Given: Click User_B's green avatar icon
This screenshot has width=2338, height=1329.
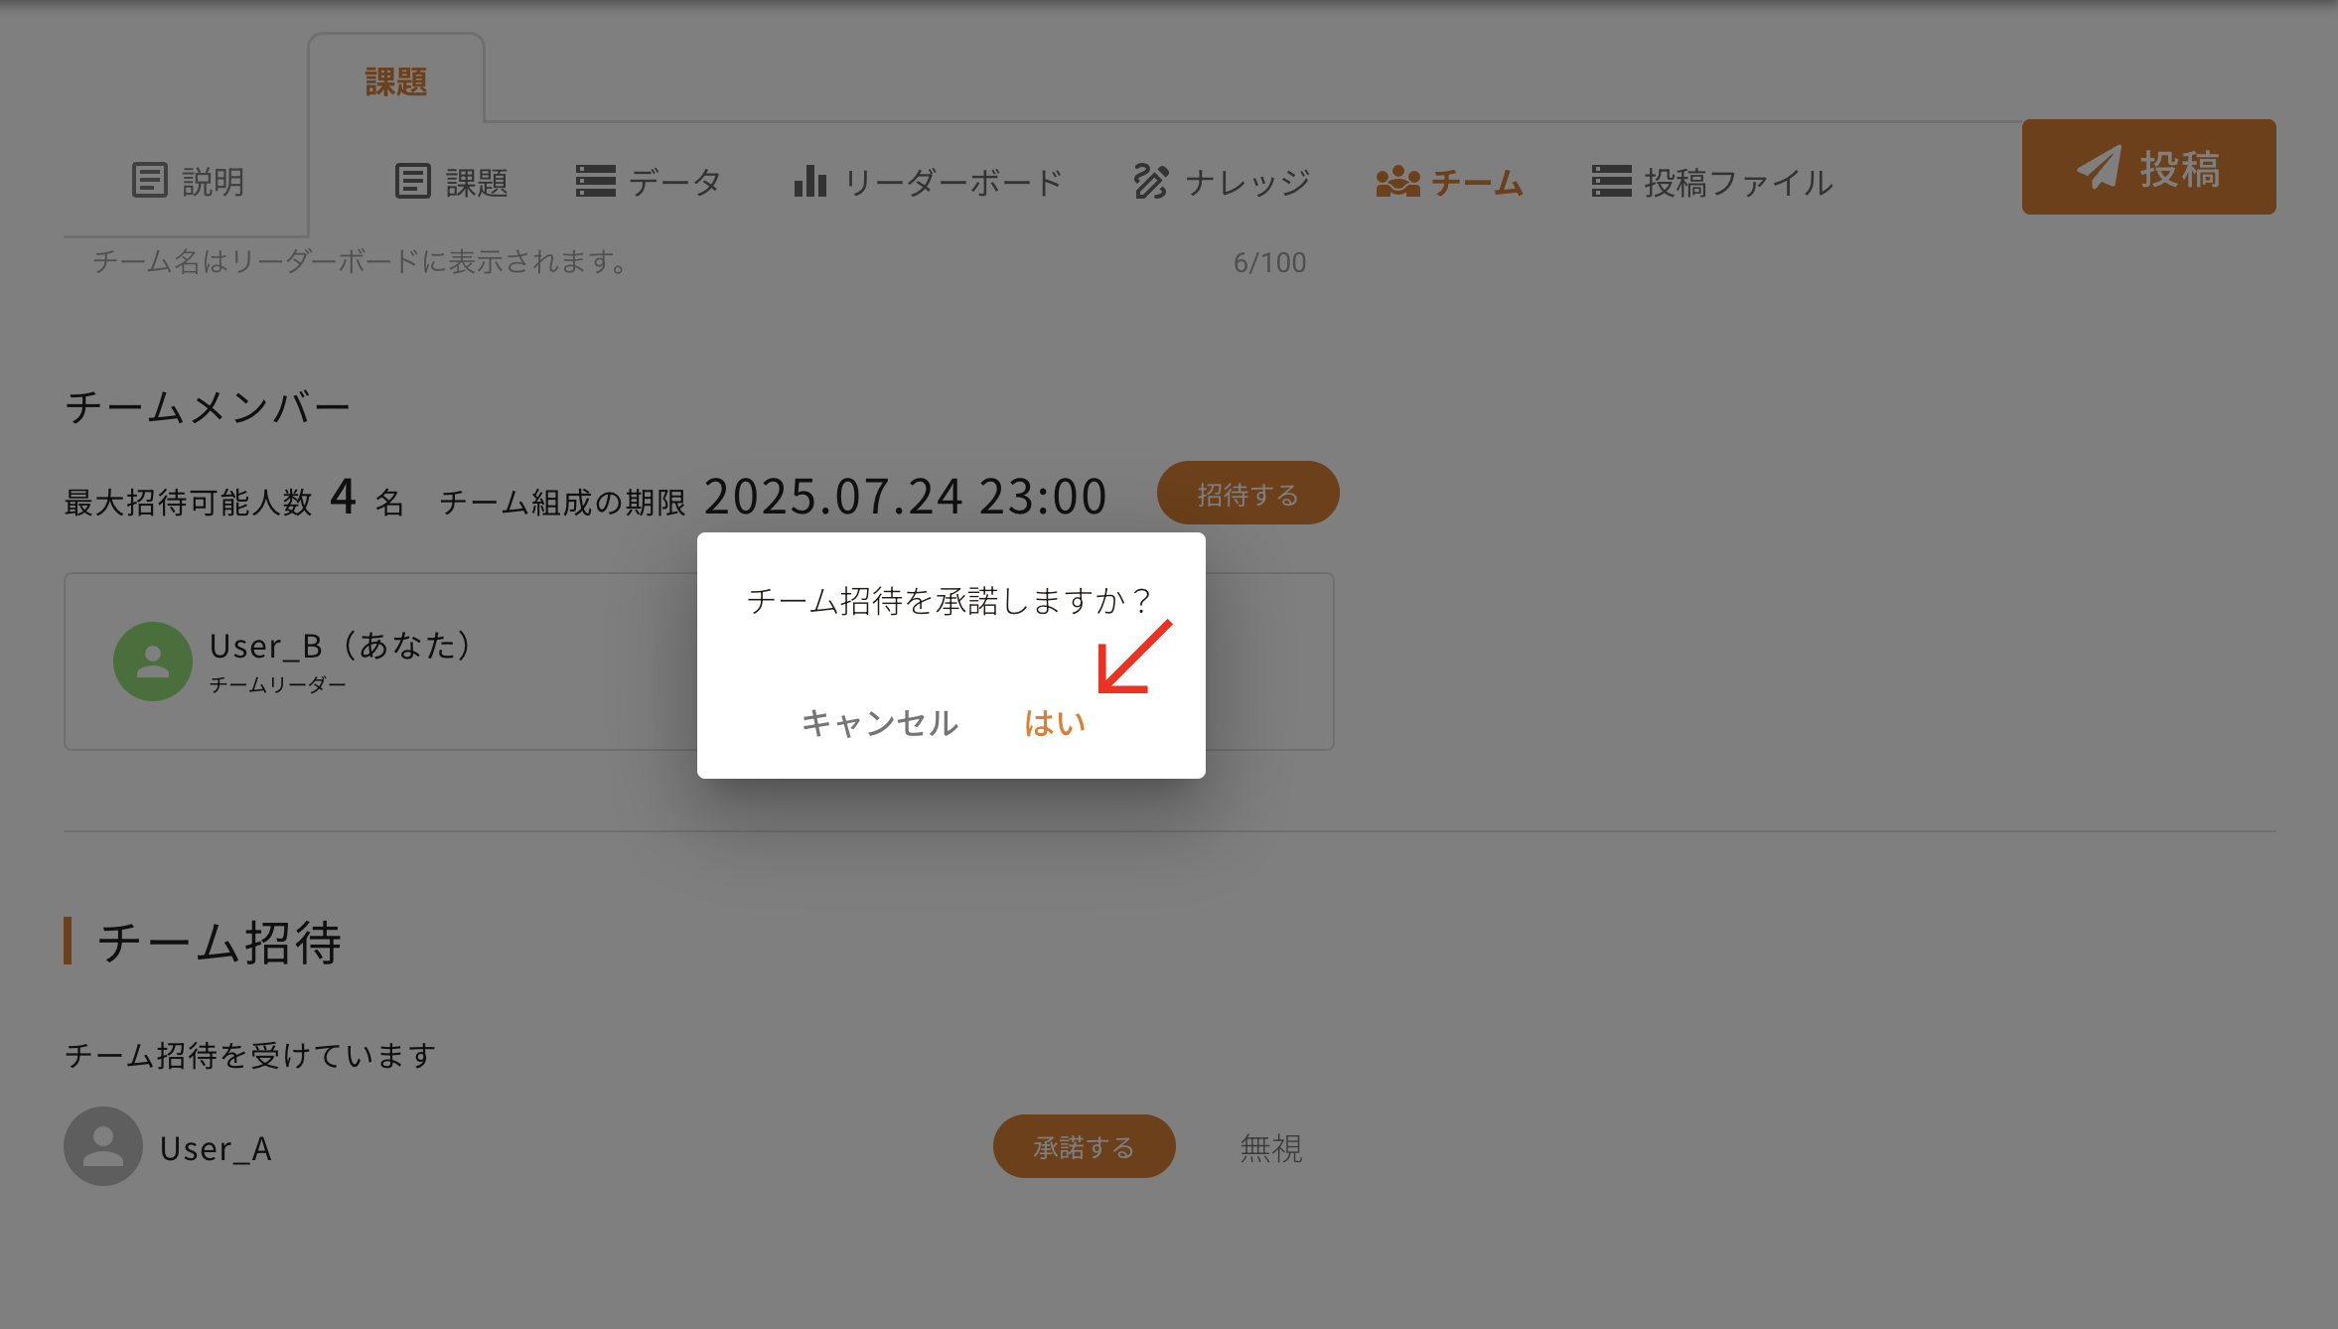Looking at the screenshot, I should coord(153,662).
